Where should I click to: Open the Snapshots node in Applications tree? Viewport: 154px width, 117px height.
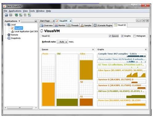tap(16, 38)
